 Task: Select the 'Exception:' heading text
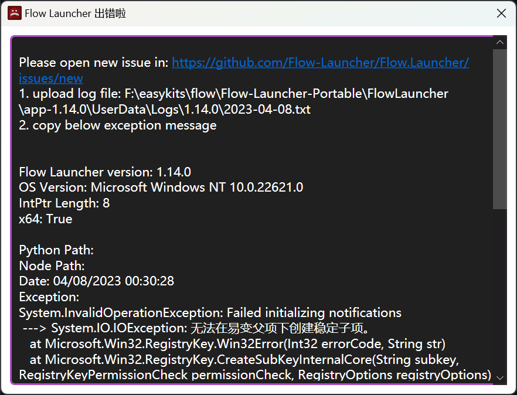tap(49, 297)
